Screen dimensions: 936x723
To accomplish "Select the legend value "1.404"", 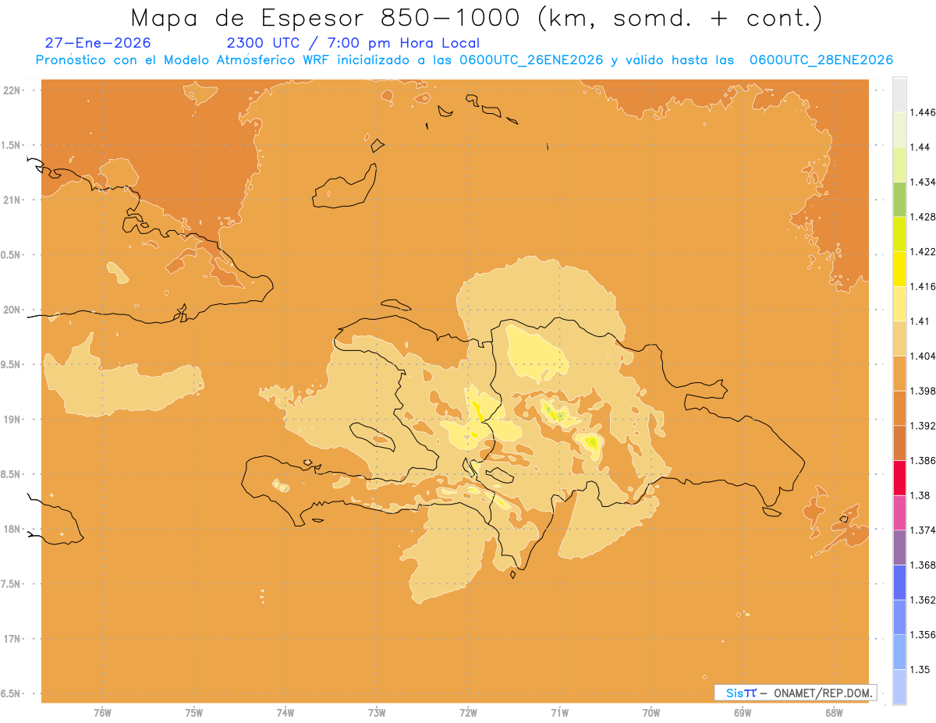I will (922, 356).
